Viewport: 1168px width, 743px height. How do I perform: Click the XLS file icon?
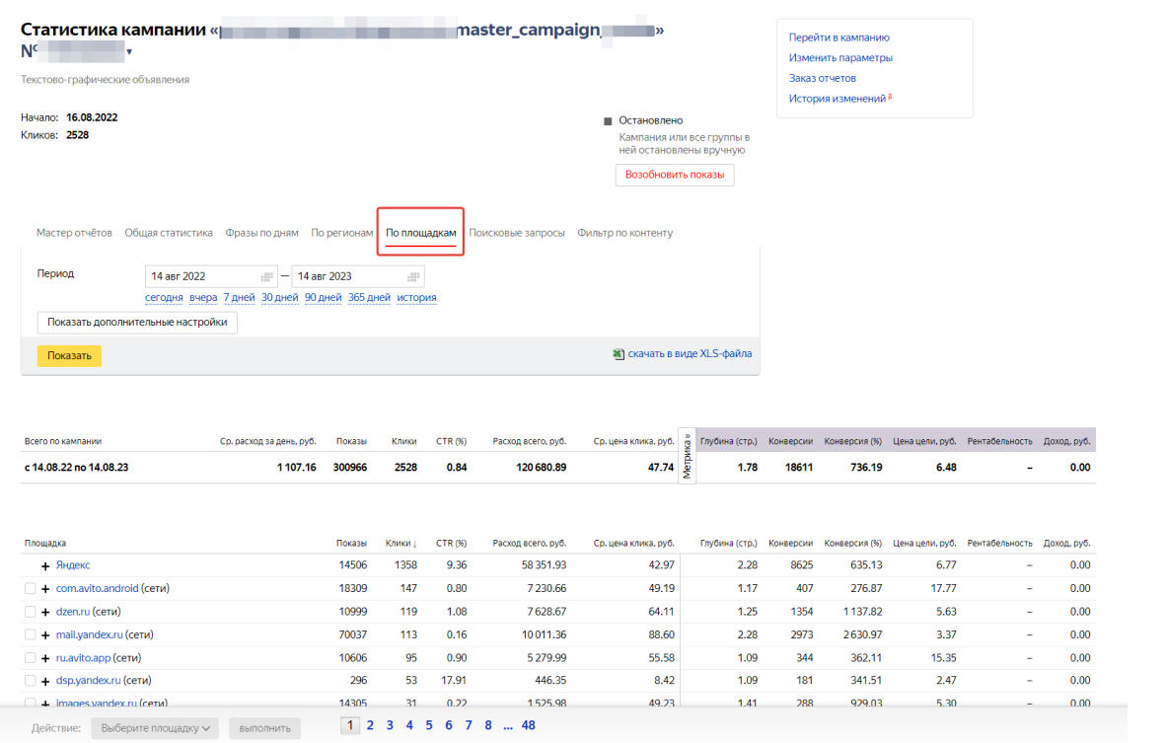pyautogui.click(x=619, y=354)
